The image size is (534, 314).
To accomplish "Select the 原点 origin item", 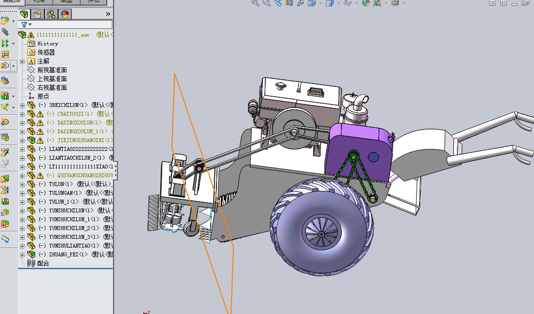I will [43, 96].
